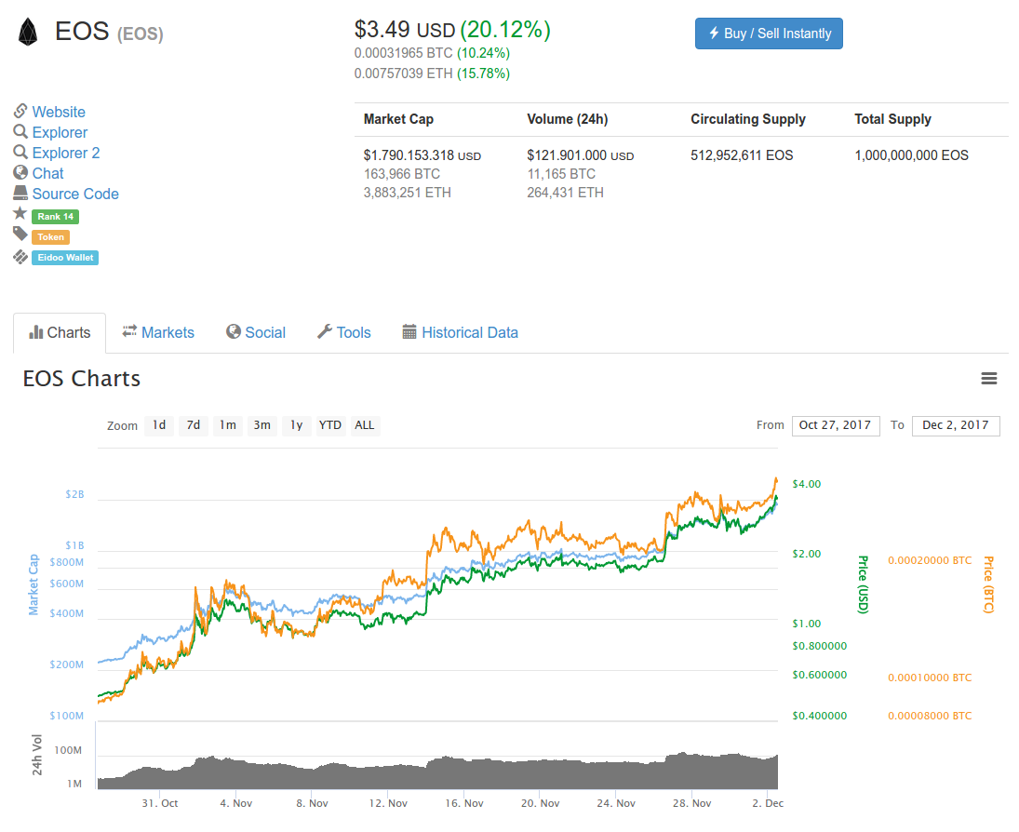1019x832 pixels.
Task: Click the wallet icon beside Eidoo Wallet
Action: 20,258
